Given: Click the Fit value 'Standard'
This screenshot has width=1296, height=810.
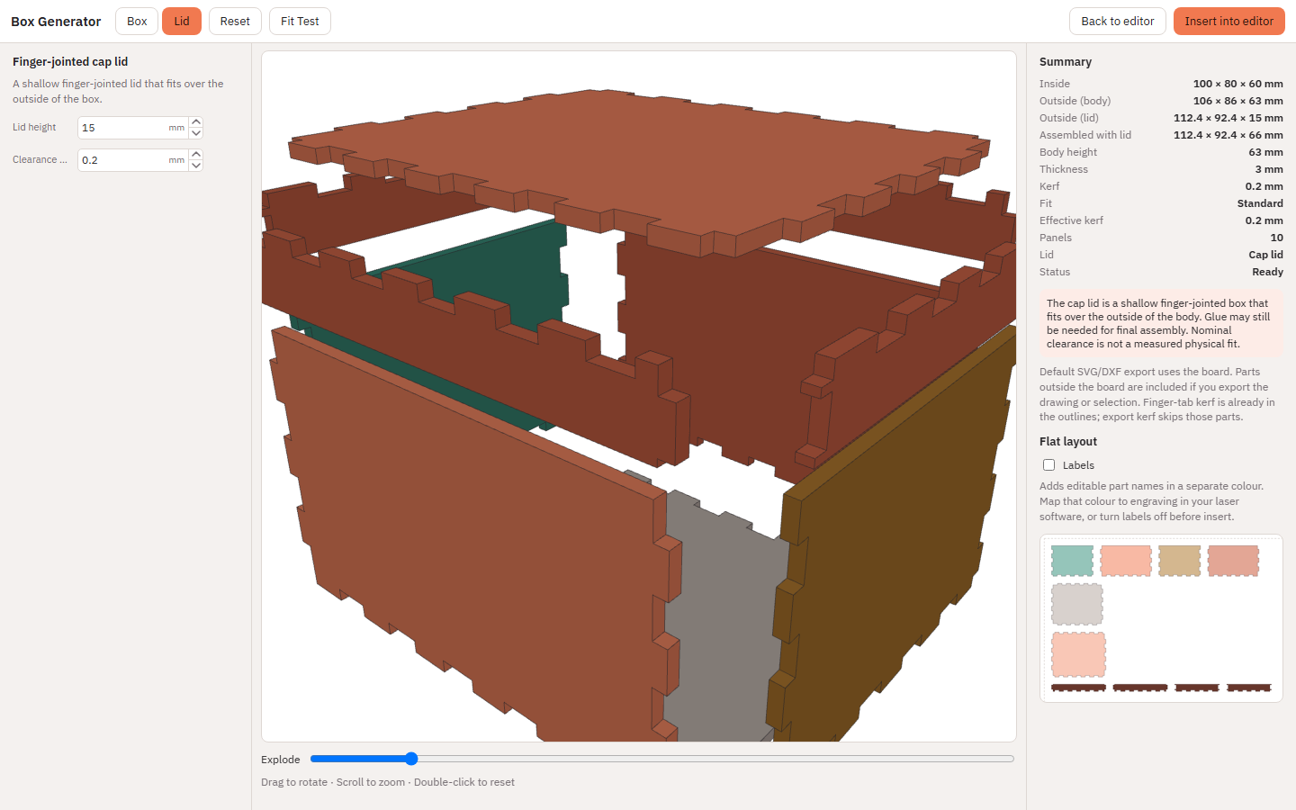Looking at the screenshot, I should point(1260,203).
